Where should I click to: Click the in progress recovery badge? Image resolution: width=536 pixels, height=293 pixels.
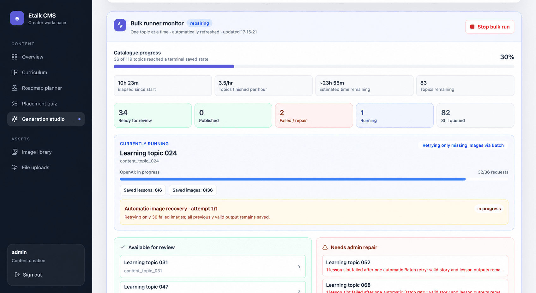[x=489, y=209]
